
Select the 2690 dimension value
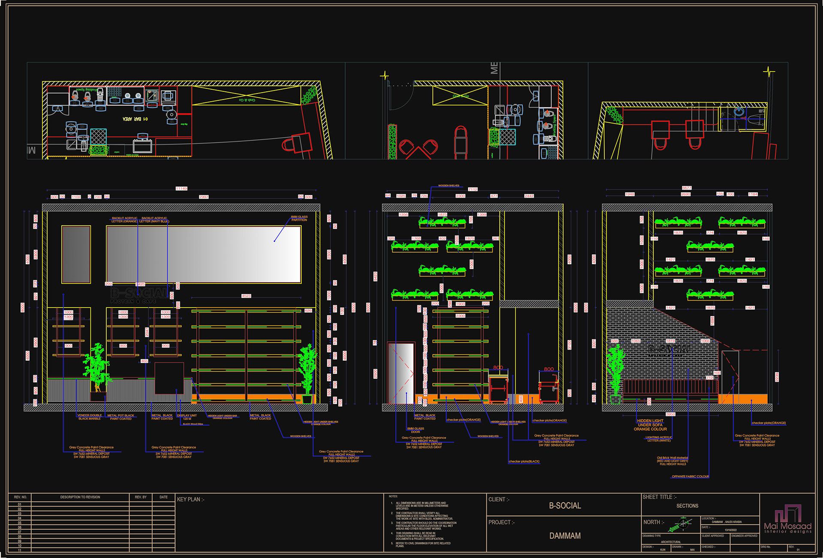(x=686, y=194)
